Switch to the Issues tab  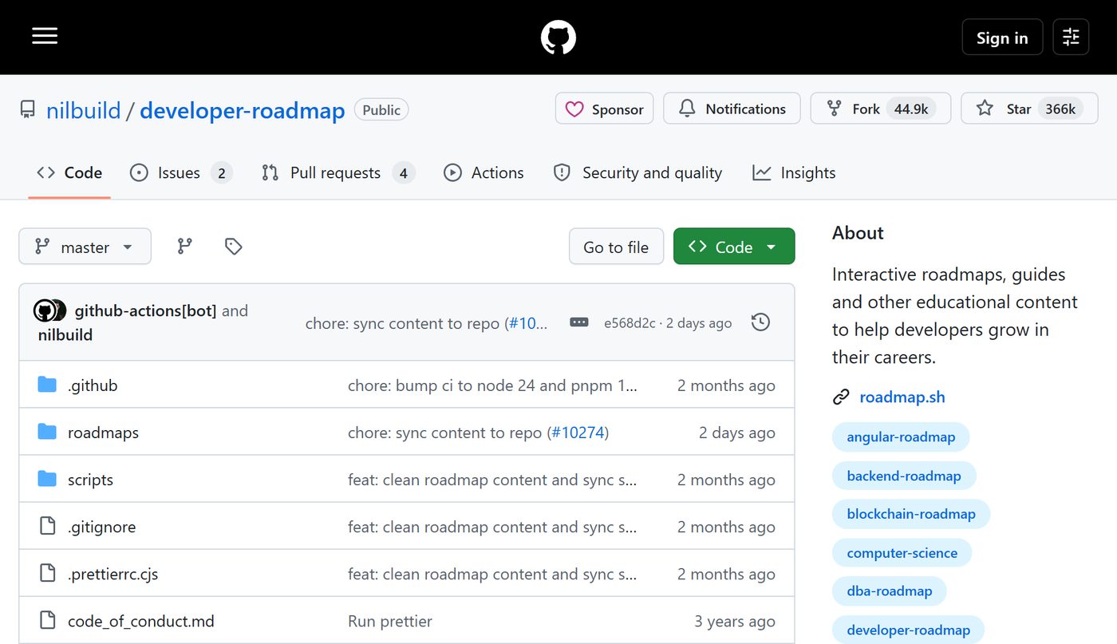click(180, 172)
